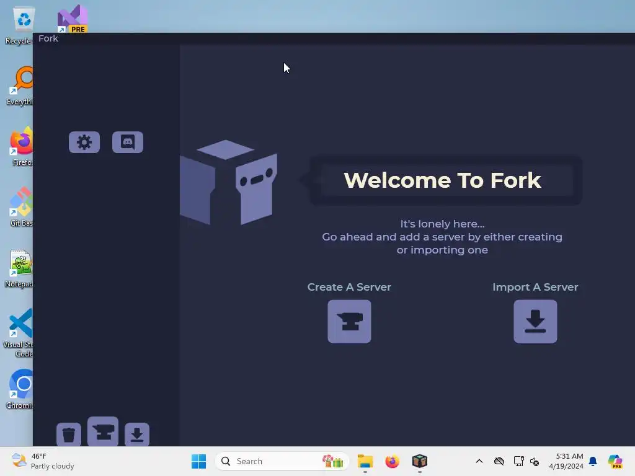This screenshot has height=476, width=635.
Task: Click the "Create A Server" label
Action: click(349, 287)
